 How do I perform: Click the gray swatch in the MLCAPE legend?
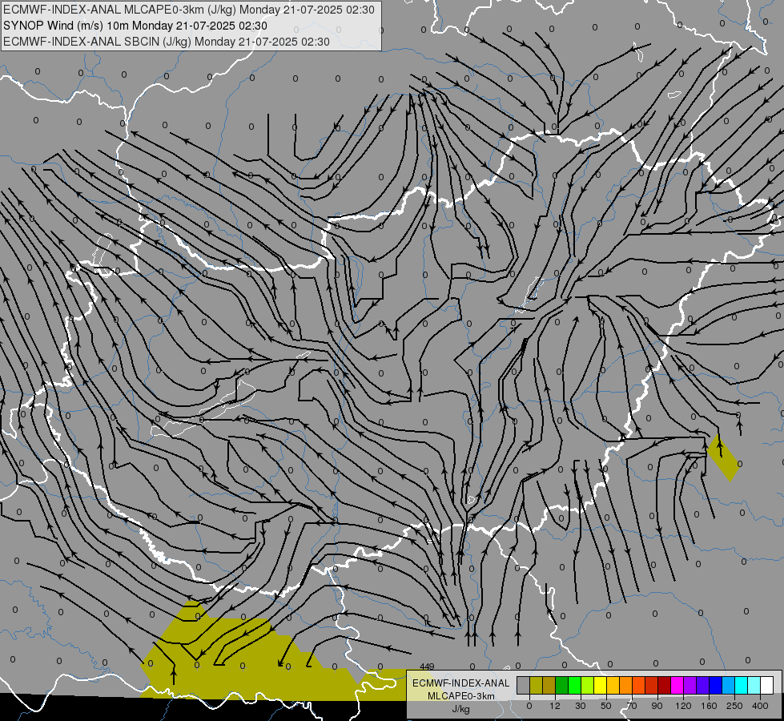coord(524,685)
